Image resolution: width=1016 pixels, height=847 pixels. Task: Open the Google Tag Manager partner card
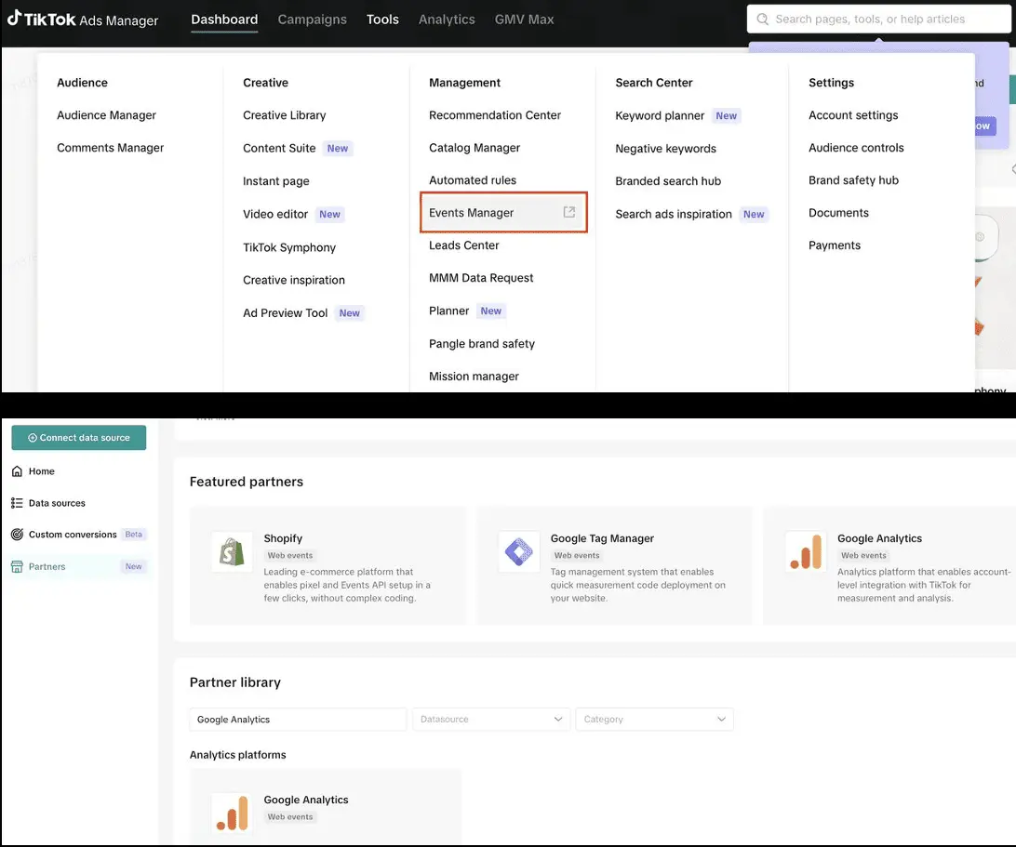[614, 566]
